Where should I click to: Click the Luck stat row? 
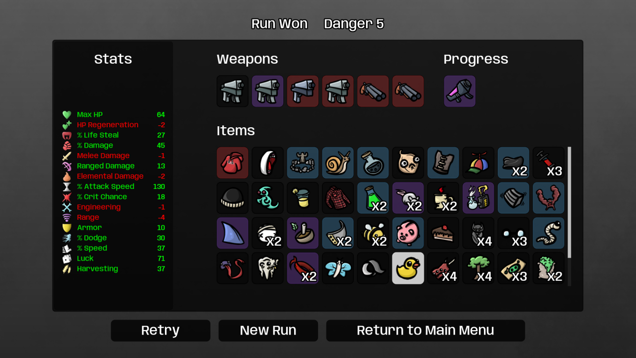click(113, 259)
